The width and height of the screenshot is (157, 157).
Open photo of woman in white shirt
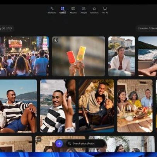click(x=121, y=56)
